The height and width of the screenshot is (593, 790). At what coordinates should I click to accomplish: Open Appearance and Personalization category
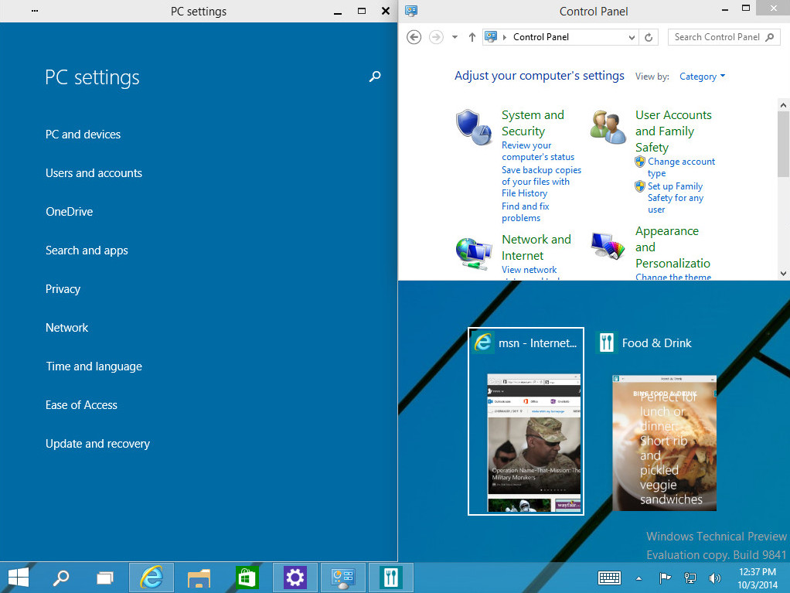(673, 247)
